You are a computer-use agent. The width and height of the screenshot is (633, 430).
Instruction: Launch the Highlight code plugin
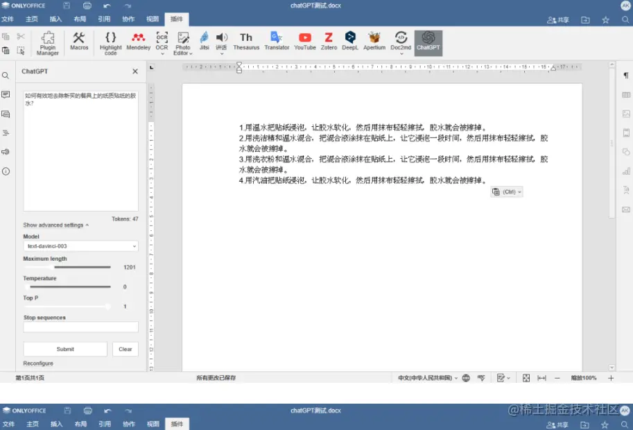(111, 43)
